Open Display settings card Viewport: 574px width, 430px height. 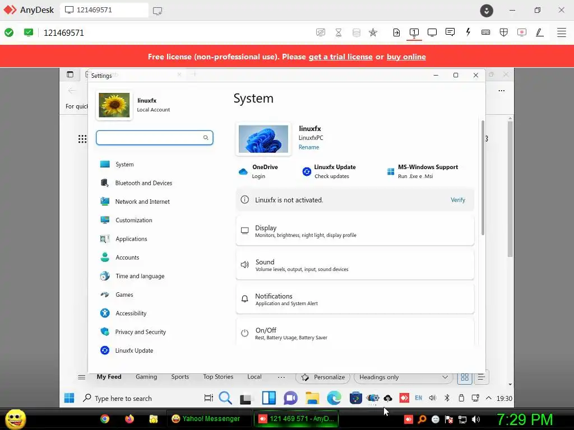(355, 231)
